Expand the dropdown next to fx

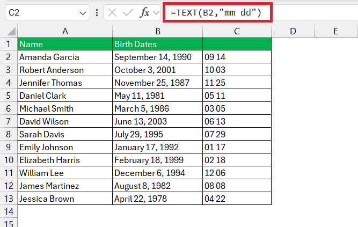(x=156, y=13)
